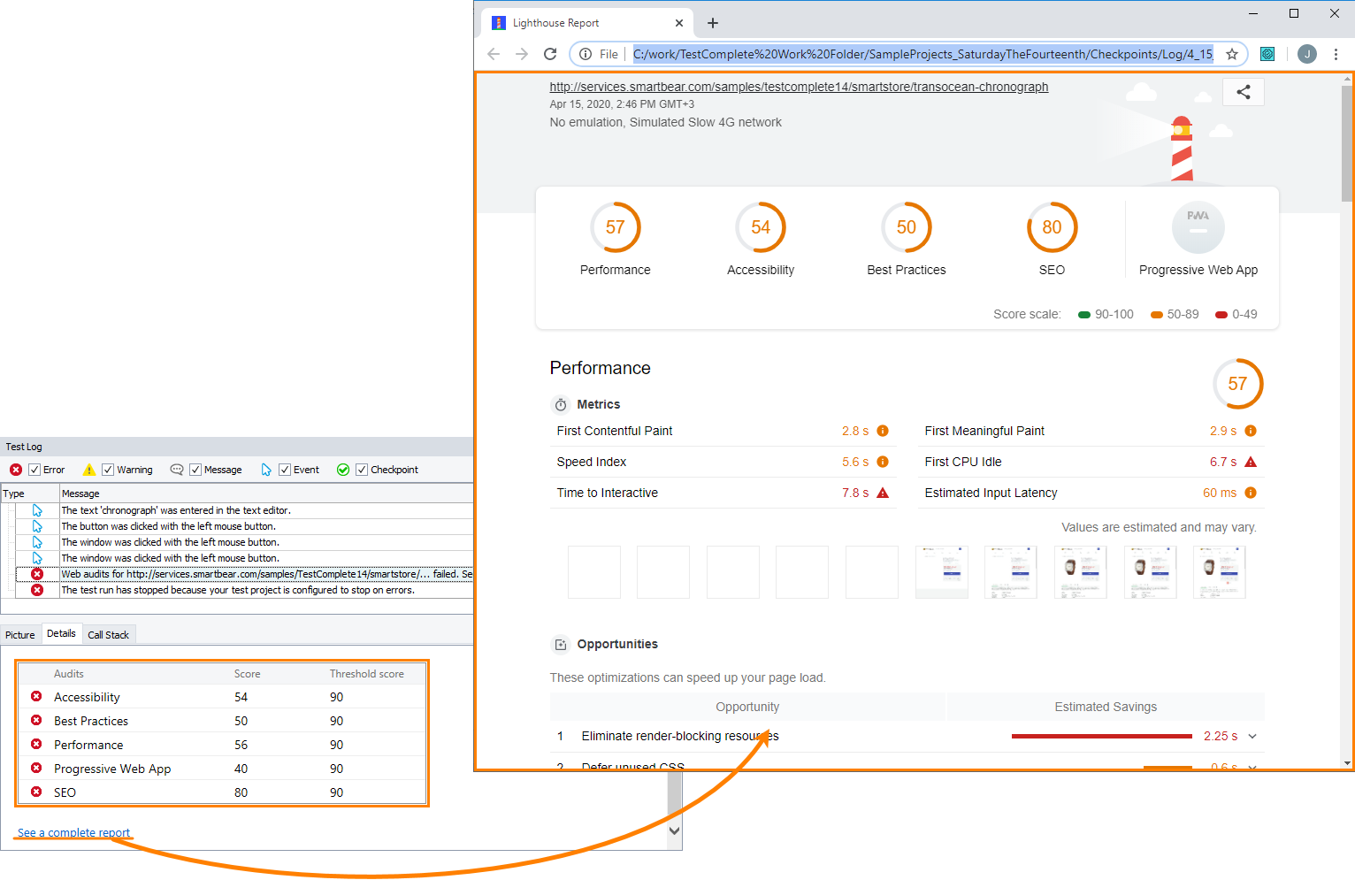
Task: Toggle the Message filter checkbox
Action: (x=195, y=470)
